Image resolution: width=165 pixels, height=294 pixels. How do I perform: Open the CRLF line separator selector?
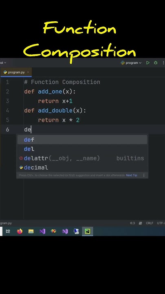coord(150,223)
